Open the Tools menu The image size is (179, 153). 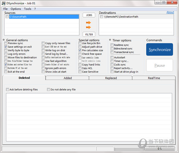click(27, 9)
